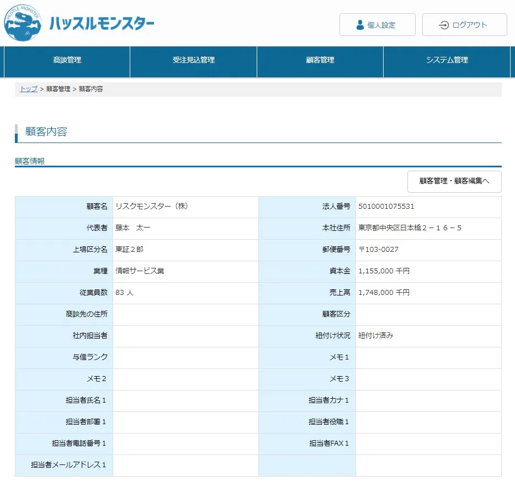The image size is (515, 486).
Task: Click the 担当者カナ１ field label
Action: pos(329,400)
